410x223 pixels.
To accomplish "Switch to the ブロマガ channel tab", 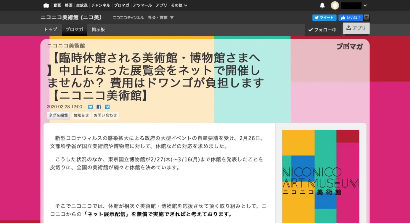I will point(74,30).
